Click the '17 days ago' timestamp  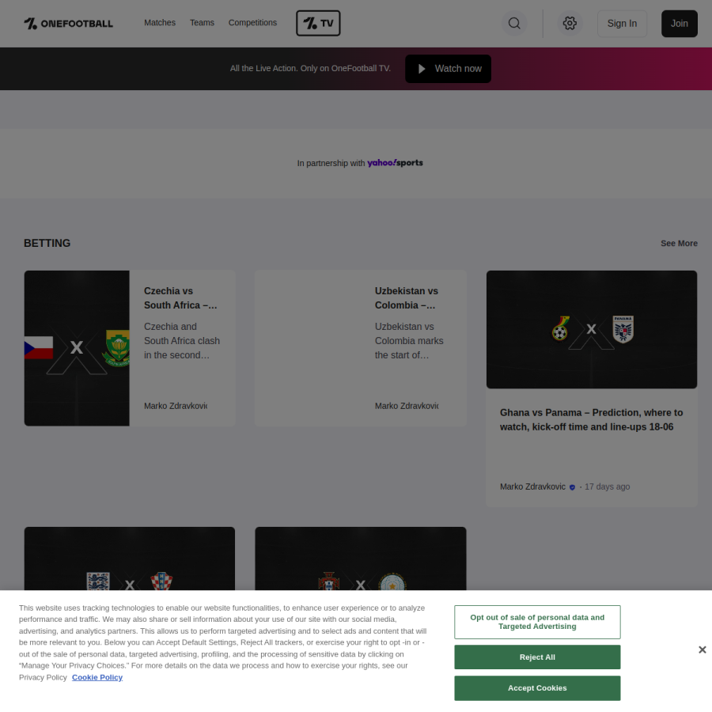[607, 487]
